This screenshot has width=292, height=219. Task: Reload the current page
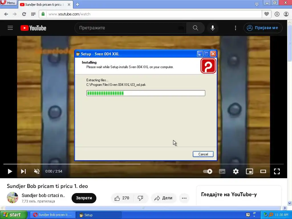(x=24, y=14)
